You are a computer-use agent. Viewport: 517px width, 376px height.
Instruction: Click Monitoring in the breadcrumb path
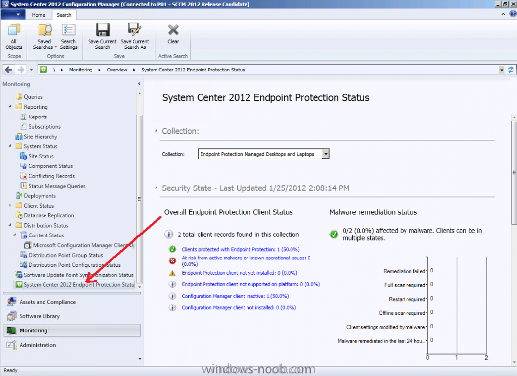point(81,70)
